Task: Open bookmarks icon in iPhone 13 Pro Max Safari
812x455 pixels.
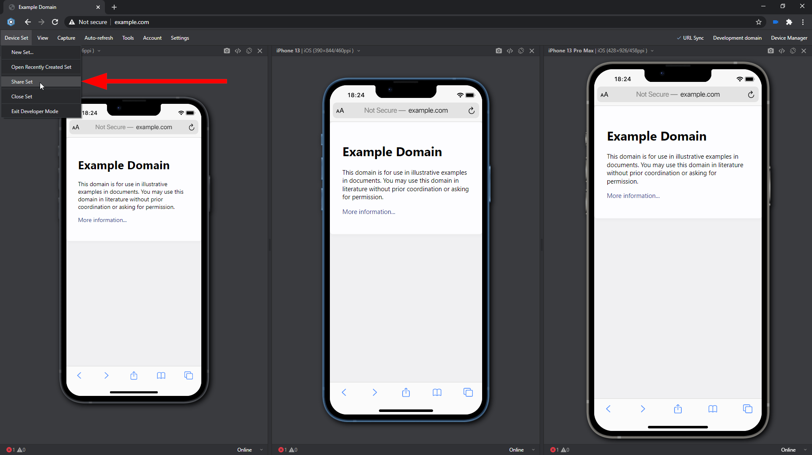Action: tap(713, 409)
